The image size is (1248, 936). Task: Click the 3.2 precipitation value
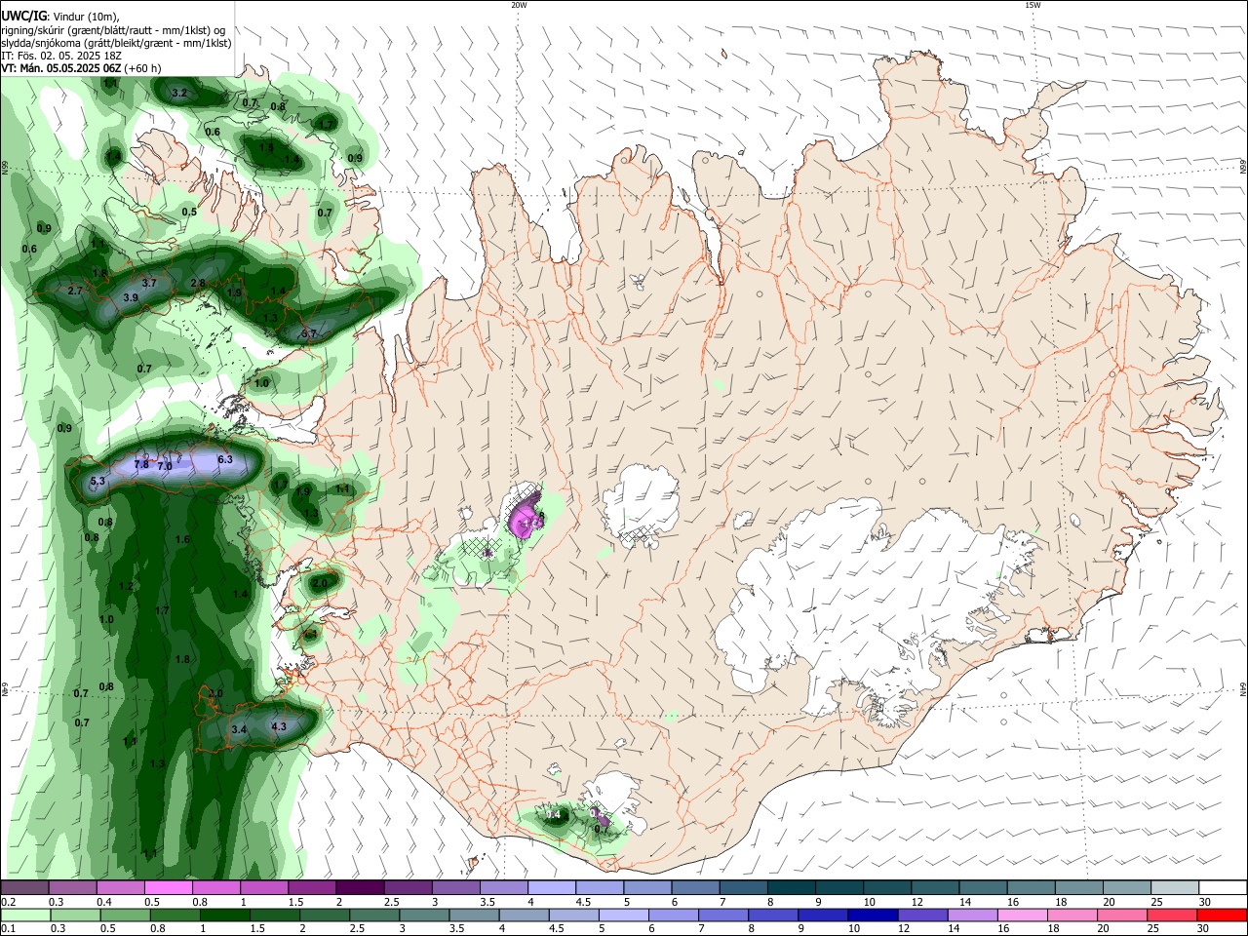tap(179, 94)
